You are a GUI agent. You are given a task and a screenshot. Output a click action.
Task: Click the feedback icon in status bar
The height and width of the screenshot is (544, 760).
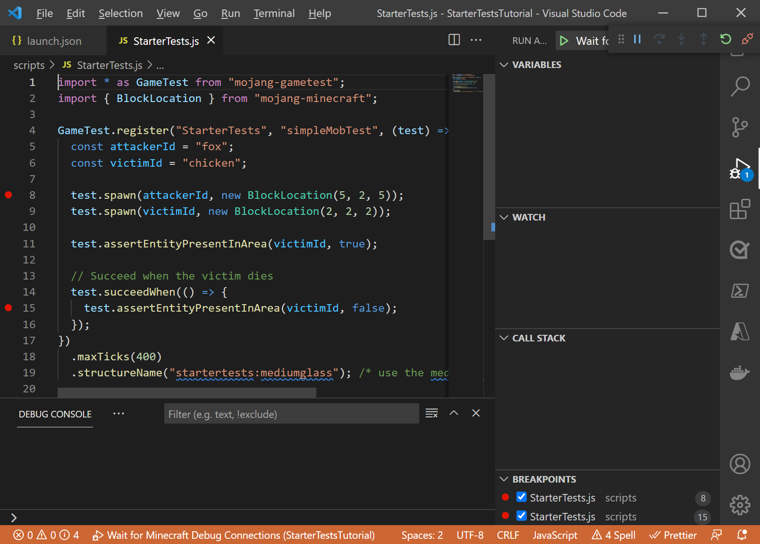pyautogui.click(x=716, y=535)
